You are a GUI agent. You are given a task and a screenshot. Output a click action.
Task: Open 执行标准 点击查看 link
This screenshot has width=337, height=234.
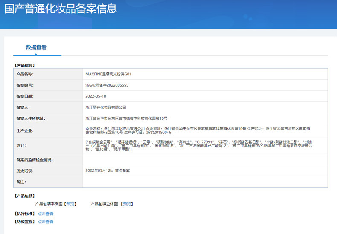46,214
